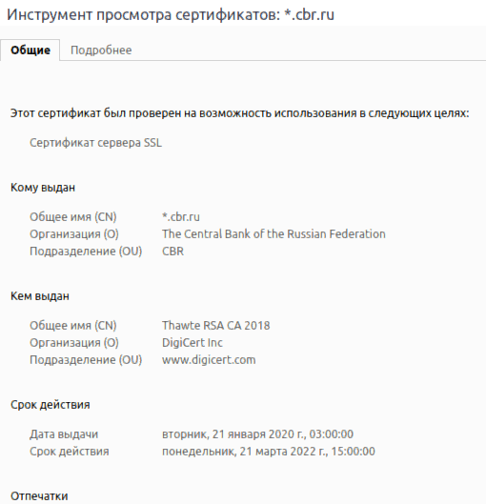Click the Кому выдан section heading

tap(43, 188)
